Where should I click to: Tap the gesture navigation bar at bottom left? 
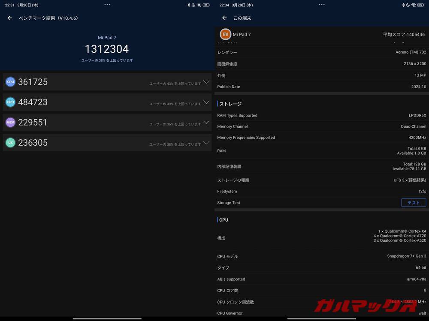coord(107,318)
